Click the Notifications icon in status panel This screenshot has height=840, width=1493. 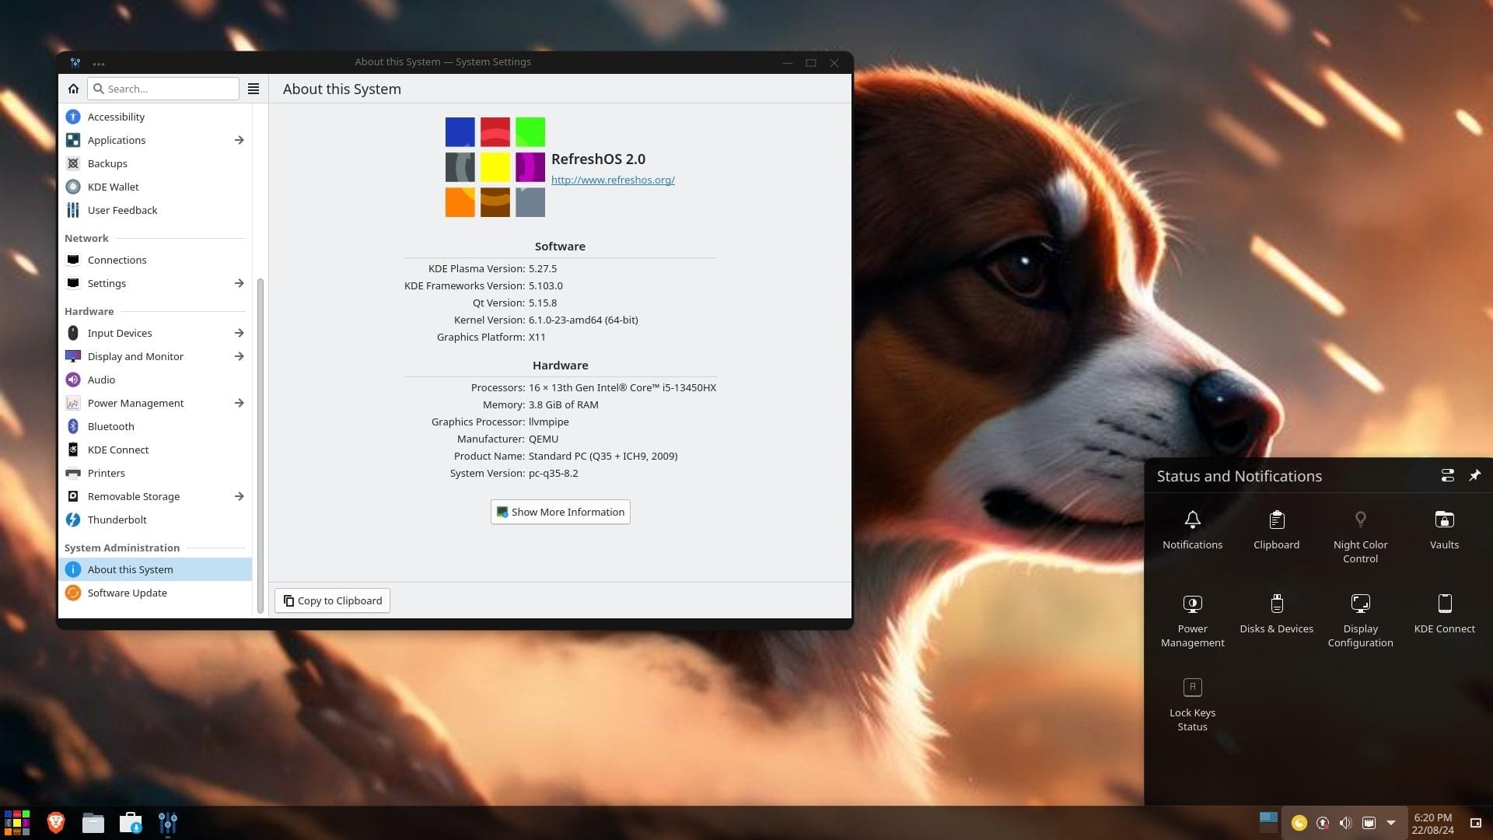tap(1193, 520)
